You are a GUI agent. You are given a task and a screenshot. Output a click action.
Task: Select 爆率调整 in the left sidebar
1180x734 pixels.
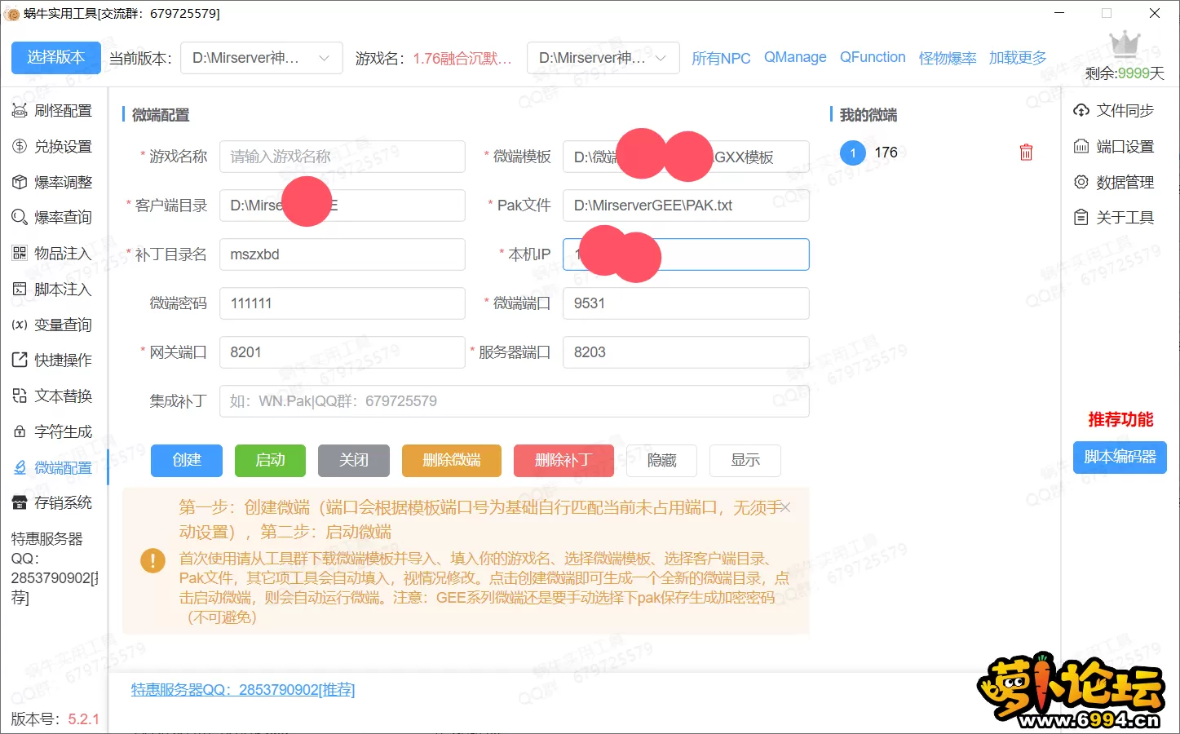click(x=54, y=183)
